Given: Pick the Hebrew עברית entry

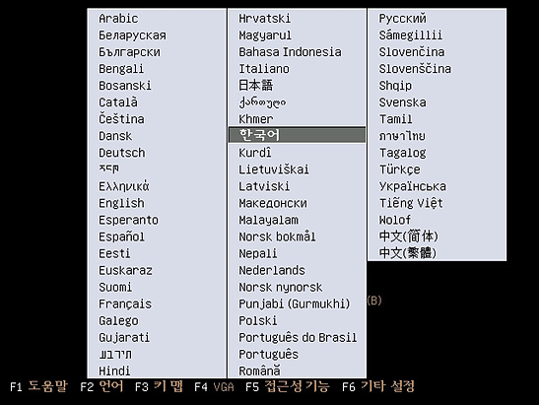Looking at the screenshot, I should pos(115,355).
